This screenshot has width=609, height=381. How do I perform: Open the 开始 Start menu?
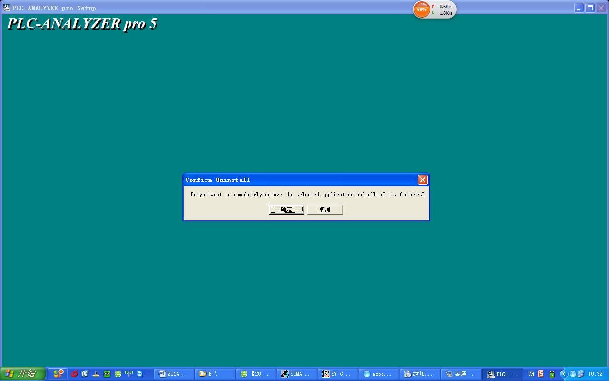click(22, 374)
